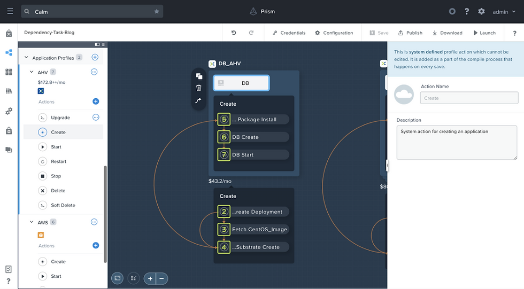Open the task checklist icon in sidebar
The height and width of the screenshot is (289, 524).
coord(9,269)
